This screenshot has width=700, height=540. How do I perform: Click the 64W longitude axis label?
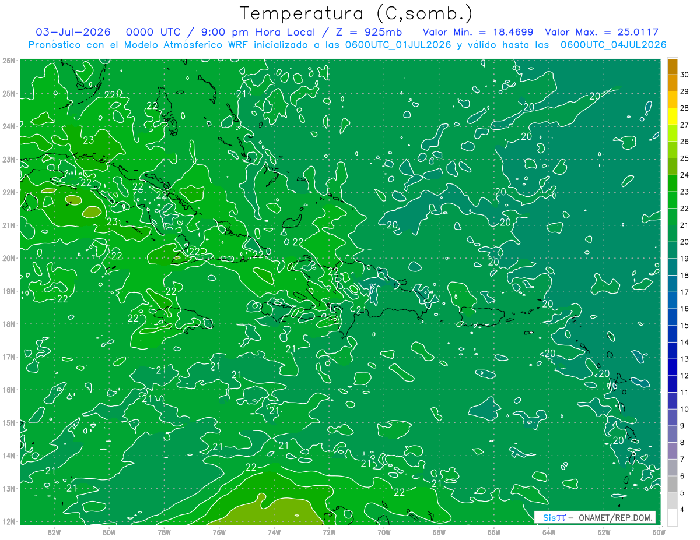(549, 532)
